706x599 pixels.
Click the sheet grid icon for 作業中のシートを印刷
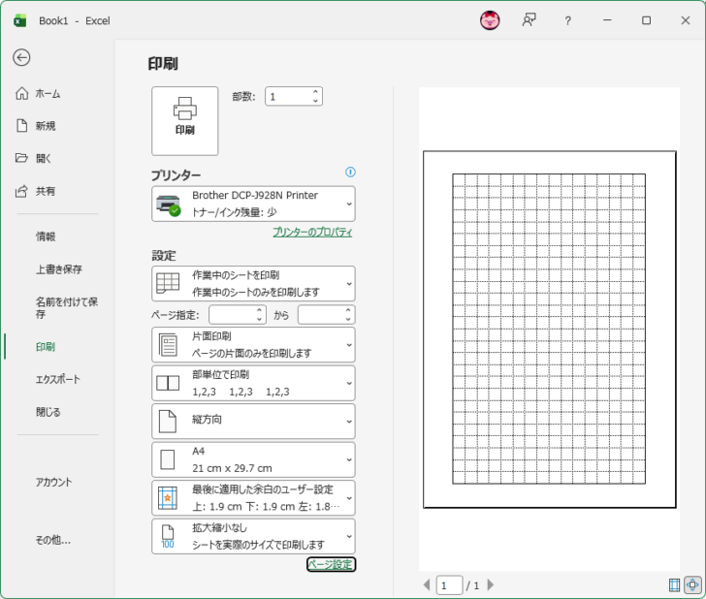click(168, 283)
